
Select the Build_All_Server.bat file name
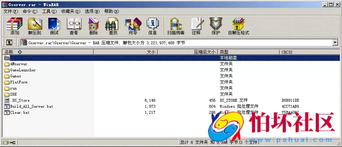coord(31,106)
